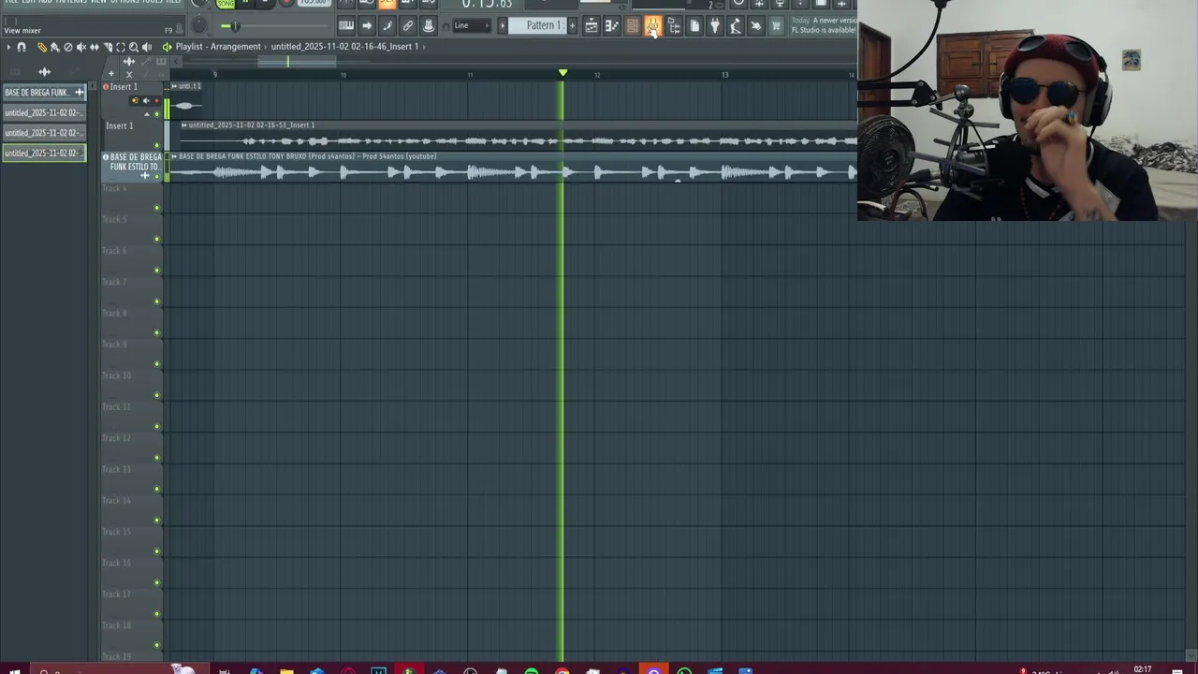This screenshot has width=1198, height=674.
Task: Click 'Track 15' label header
Action: pos(116,532)
